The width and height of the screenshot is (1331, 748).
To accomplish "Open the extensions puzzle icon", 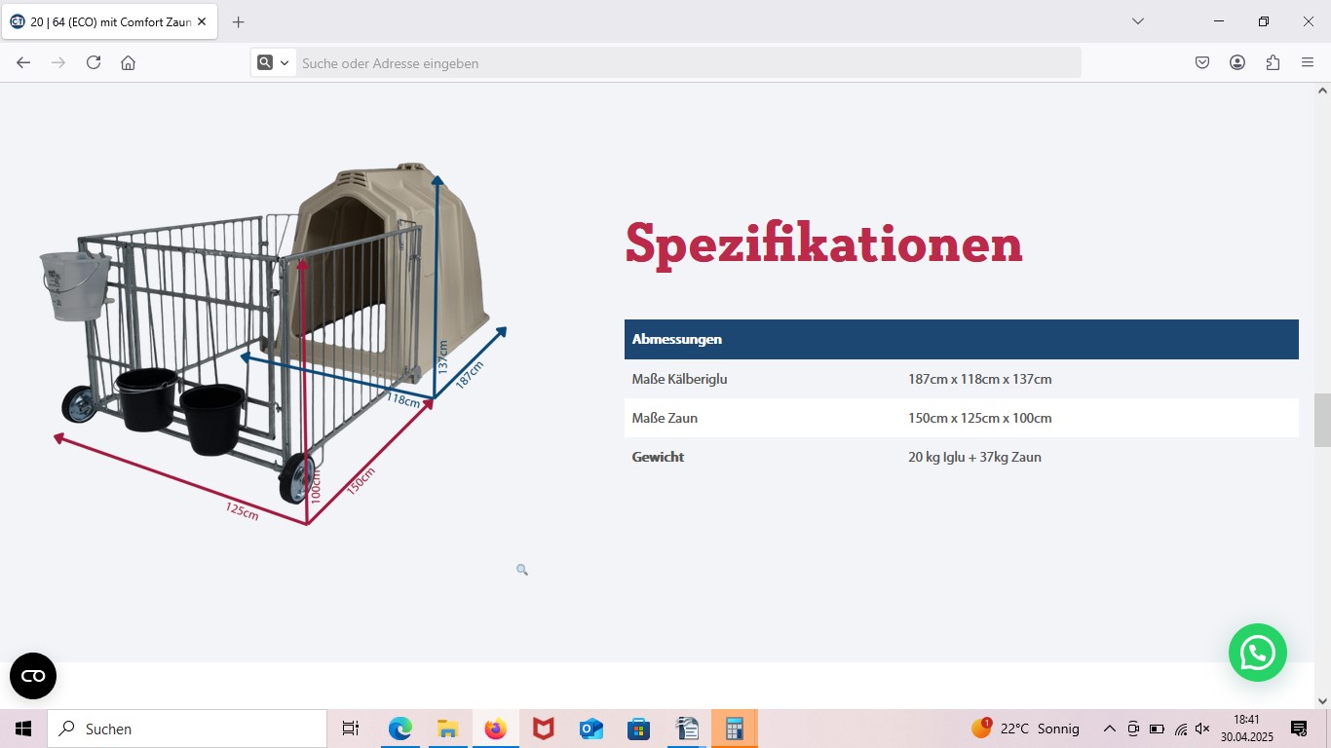I will pos(1273,62).
